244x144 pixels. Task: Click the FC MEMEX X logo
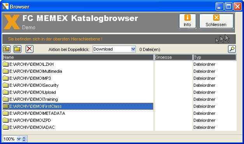[12, 22]
